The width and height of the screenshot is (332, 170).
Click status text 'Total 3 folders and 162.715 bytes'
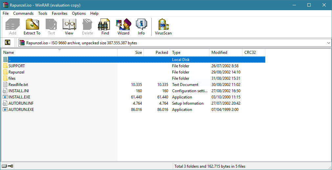pyautogui.click(x=200, y=166)
